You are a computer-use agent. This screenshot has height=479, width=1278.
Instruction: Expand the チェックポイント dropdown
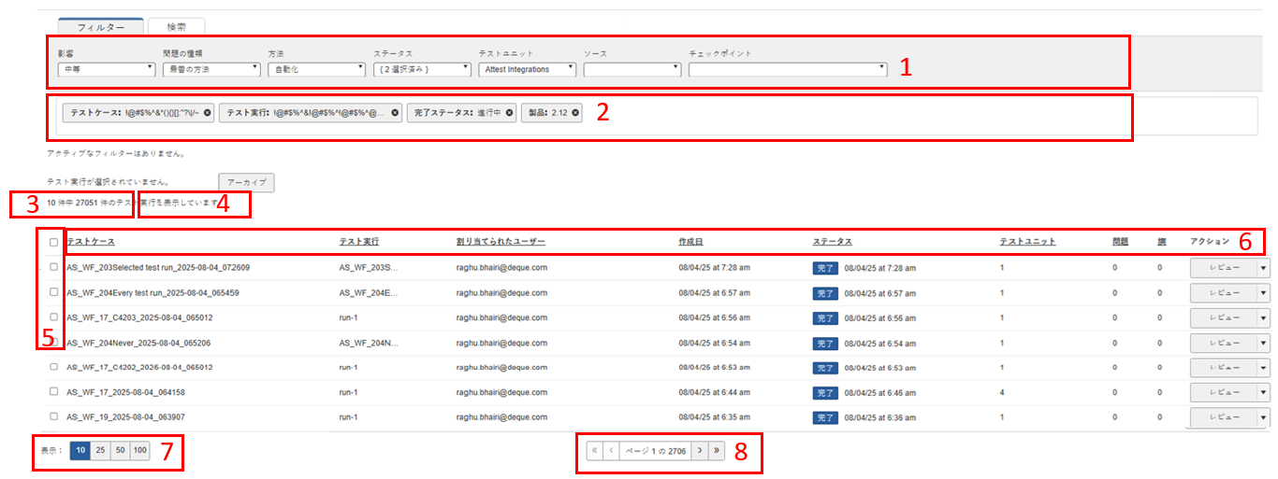click(x=787, y=69)
